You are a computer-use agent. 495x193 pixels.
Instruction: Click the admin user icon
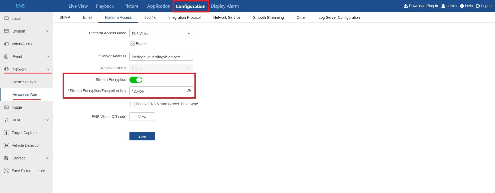pyautogui.click(x=443, y=6)
